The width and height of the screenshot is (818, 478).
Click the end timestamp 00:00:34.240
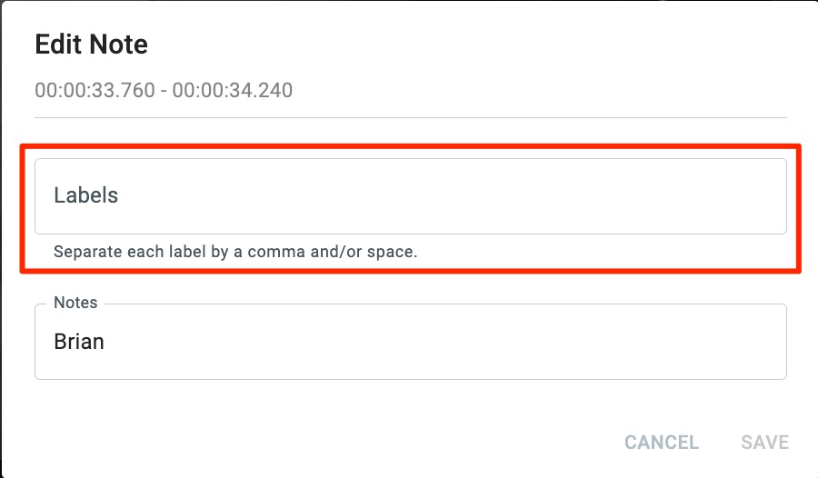[233, 90]
